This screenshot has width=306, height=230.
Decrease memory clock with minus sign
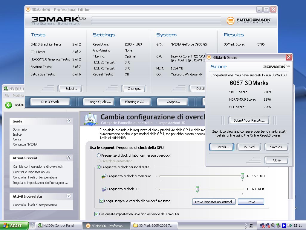tap(156, 176)
